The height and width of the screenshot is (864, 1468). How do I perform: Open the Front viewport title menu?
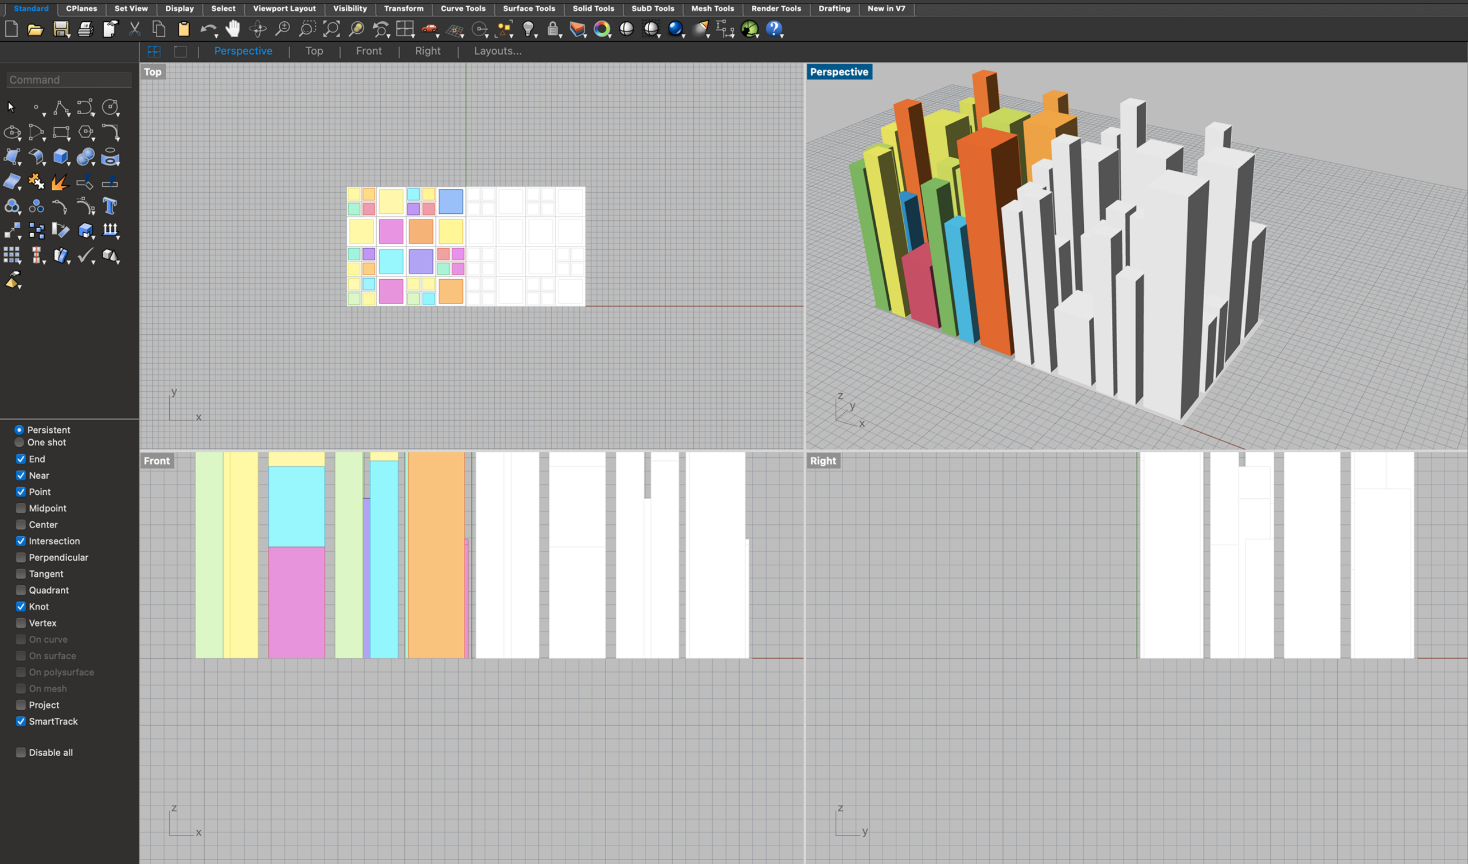tap(157, 461)
